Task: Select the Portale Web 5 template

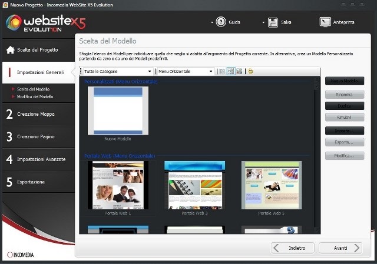Action: [x=272, y=185]
